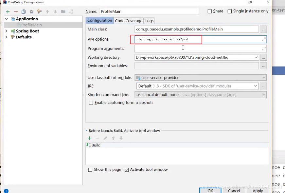
Task: Move the configuration up in the left toolbar
Action: tap(47, 12)
